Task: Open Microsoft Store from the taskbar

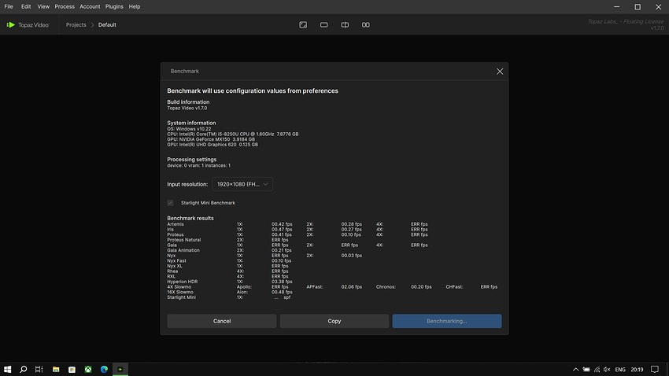Action: 72,369
